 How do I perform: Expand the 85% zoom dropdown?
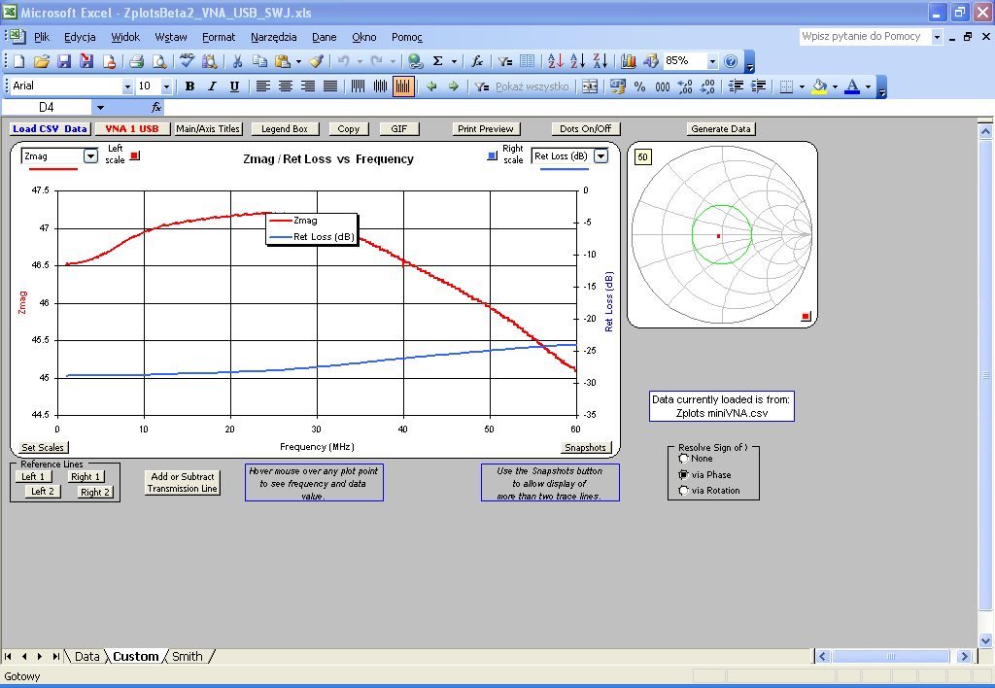(712, 61)
